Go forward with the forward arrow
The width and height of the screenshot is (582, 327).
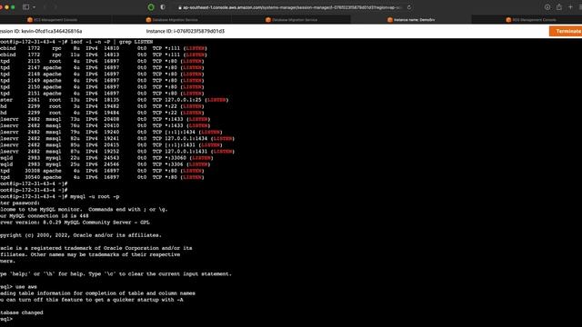click(x=55, y=7)
